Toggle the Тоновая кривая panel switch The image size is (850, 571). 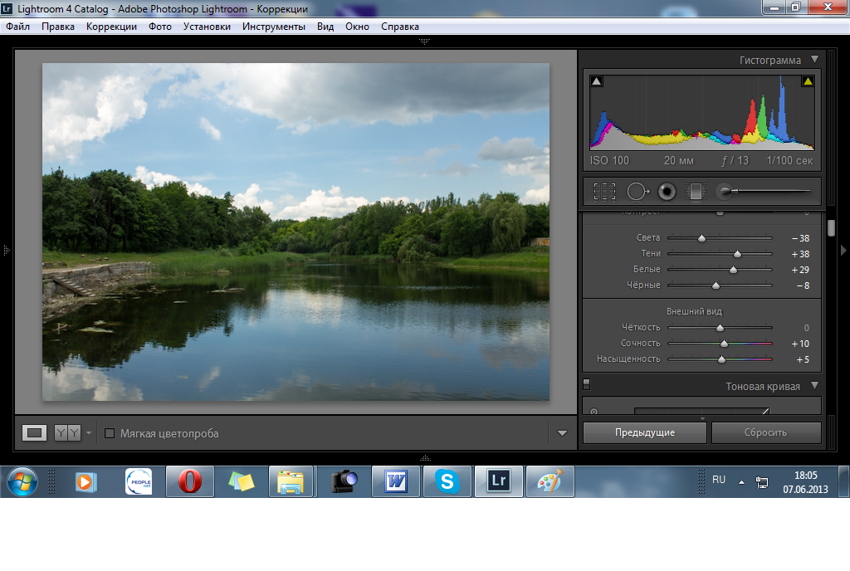tap(587, 384)
